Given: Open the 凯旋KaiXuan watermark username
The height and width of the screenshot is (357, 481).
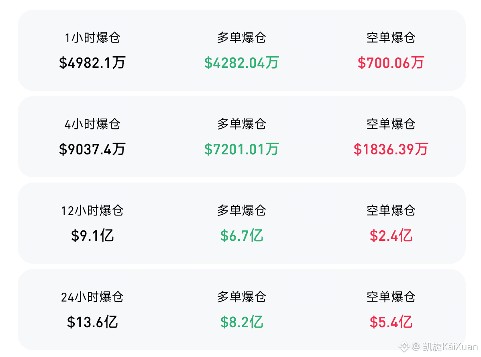Looking at the screenshot, I should click(450, 347).
